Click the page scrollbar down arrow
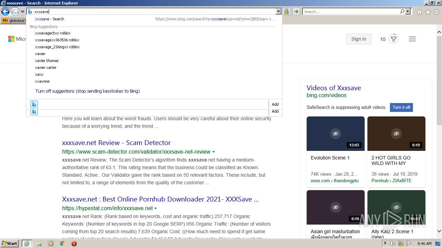The height and width of the screenshot is (248, 442). 439,231
